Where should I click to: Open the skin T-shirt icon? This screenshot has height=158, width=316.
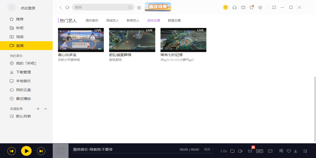pyautogui.click(x=251, y=7)
